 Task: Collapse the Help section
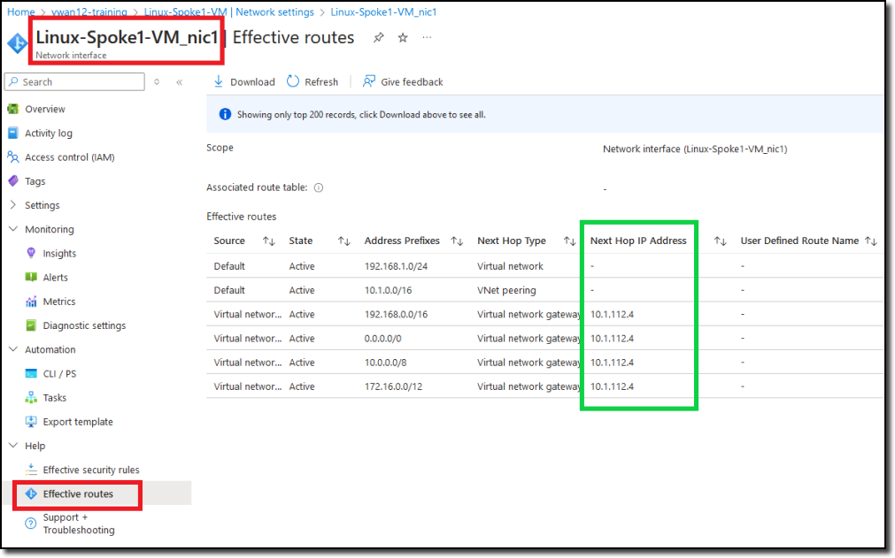tap(13, 445)
